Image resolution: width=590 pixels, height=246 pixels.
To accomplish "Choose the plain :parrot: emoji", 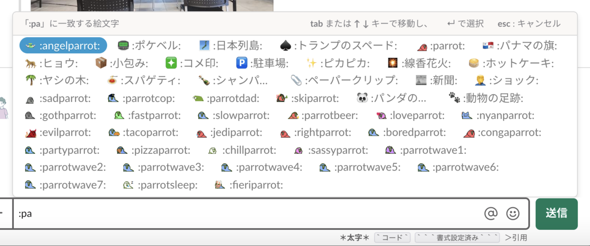I will [x=441, y=46].
